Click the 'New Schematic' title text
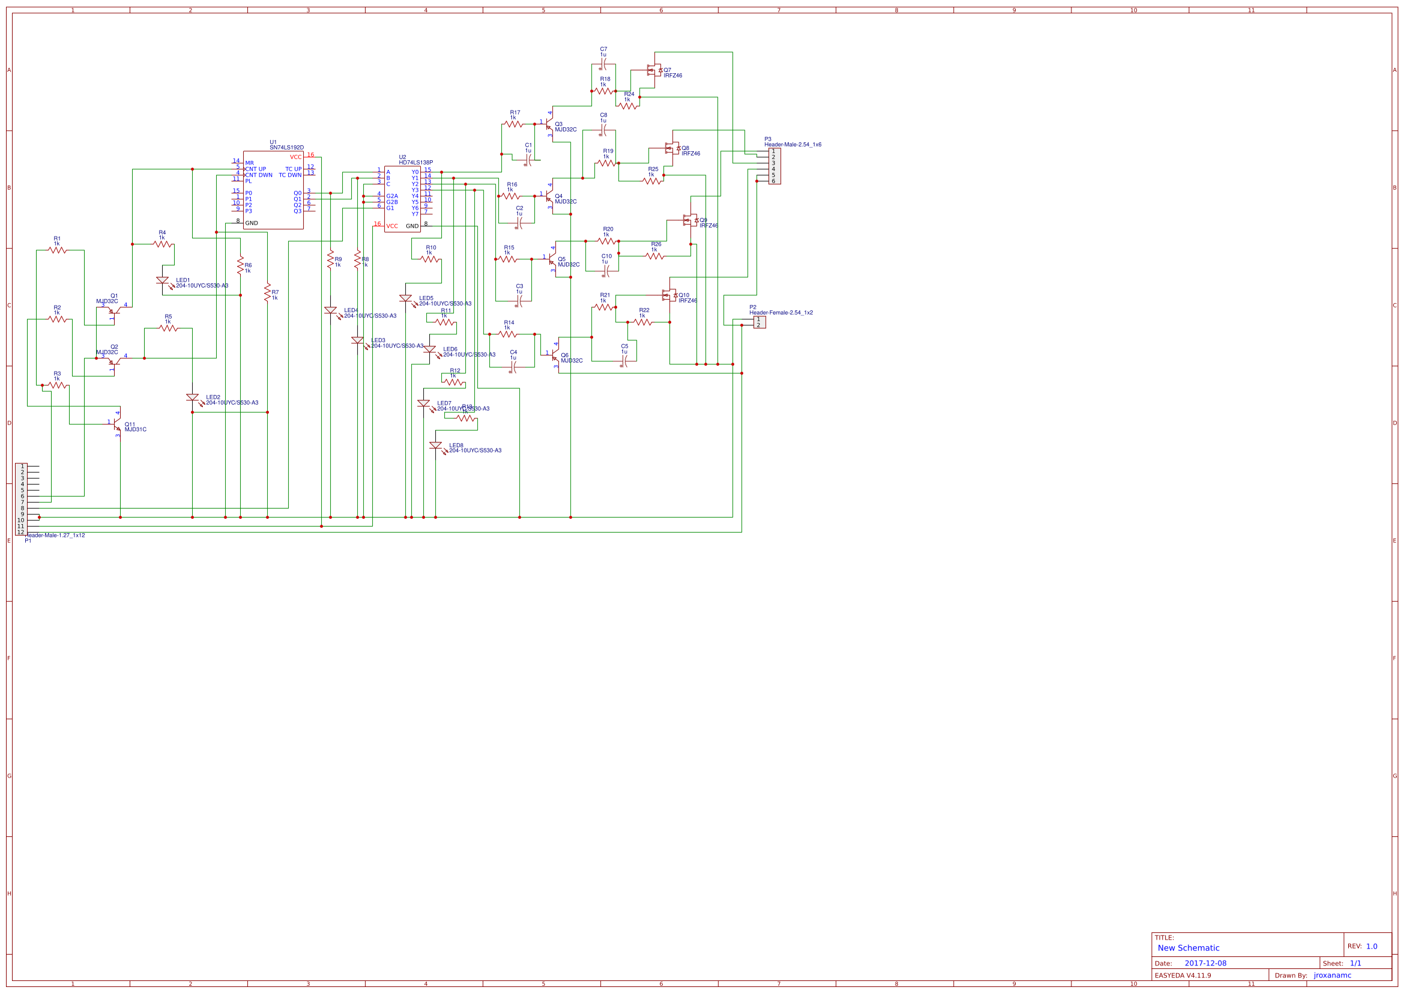Image resolution: width=1404 pixels, height=993 pixels. pos(1187,948)
